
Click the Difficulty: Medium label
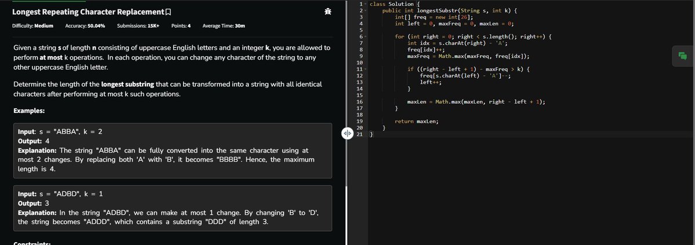pyautogui.click(x=33, y=25)
